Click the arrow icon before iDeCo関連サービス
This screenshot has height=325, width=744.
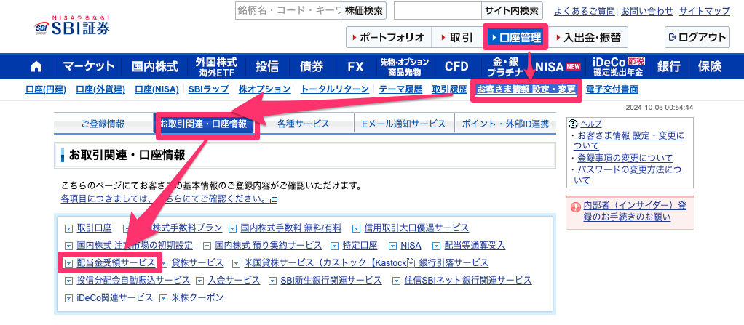(x=69, y=299)
